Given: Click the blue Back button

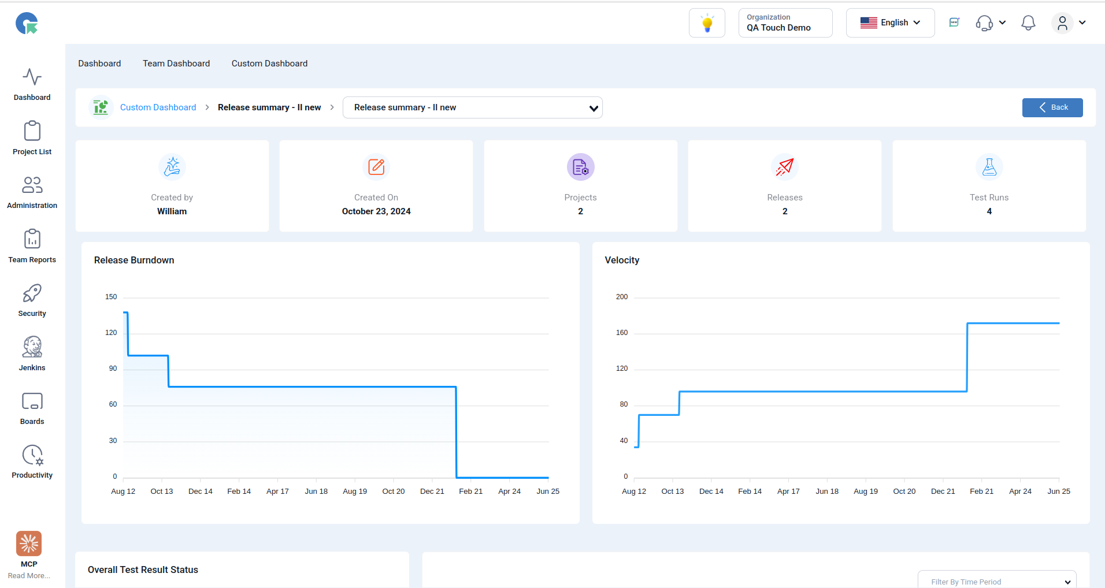Looking at the screenshot, I should [x=1052, y=107].
